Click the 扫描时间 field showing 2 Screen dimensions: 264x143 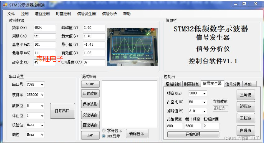tap(211, 126)
